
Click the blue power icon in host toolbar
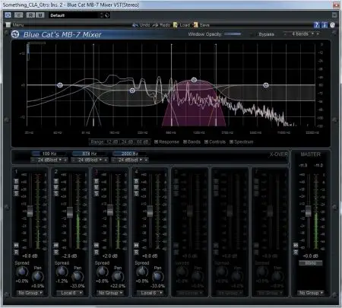[x=8, y=15]
